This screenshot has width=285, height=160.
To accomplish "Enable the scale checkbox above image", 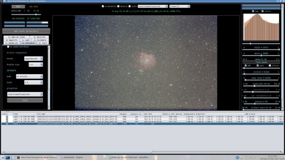I will [130, 6].
